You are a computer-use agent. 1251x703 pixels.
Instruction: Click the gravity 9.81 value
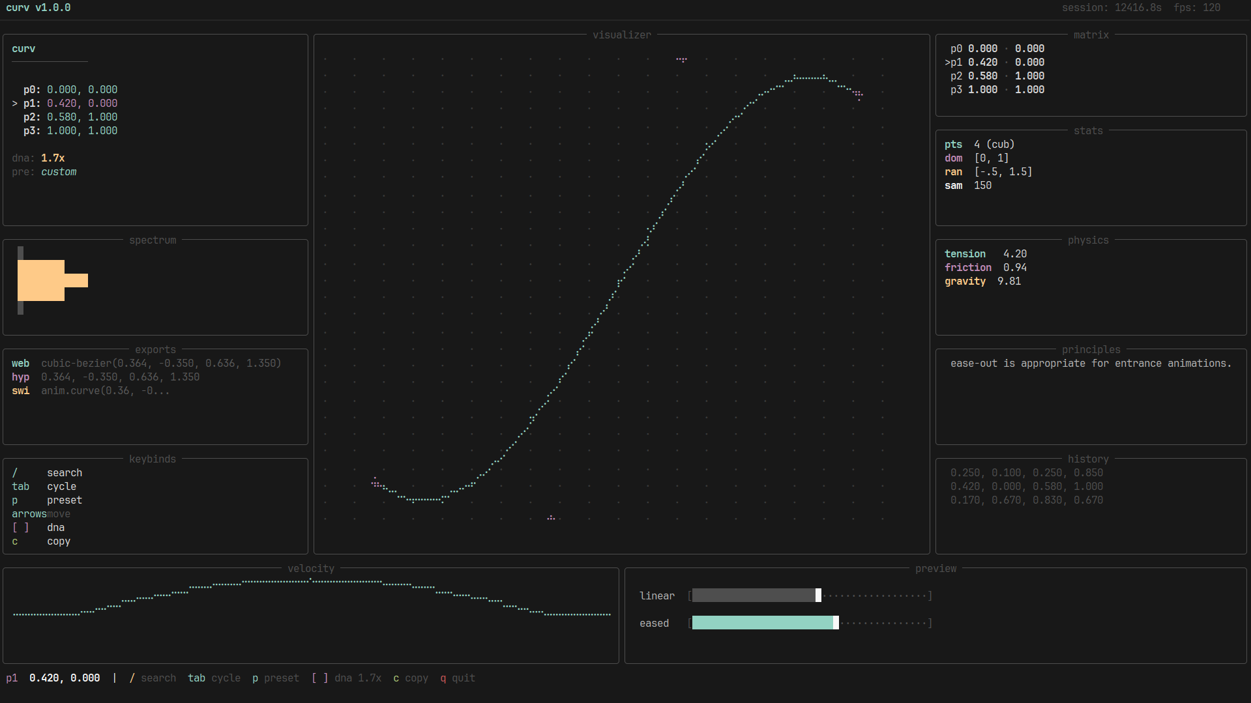[x=1009, y=281]
